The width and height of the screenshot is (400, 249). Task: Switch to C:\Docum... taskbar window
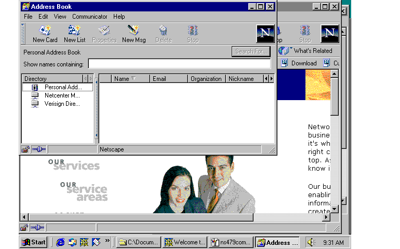[139, 242]
